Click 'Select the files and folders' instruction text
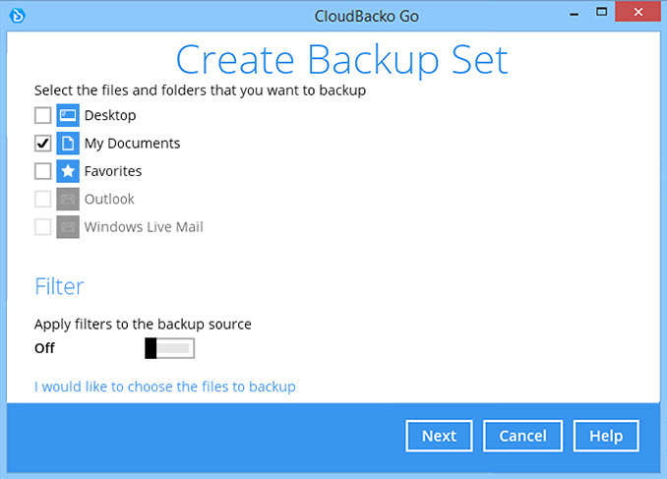 point(200,90)
